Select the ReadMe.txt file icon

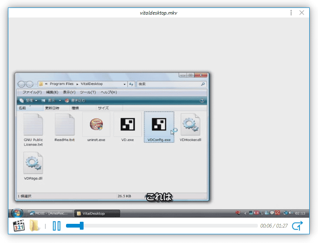coord(65,127)
